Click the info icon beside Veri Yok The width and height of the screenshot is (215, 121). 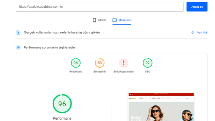tap(193, 33)
